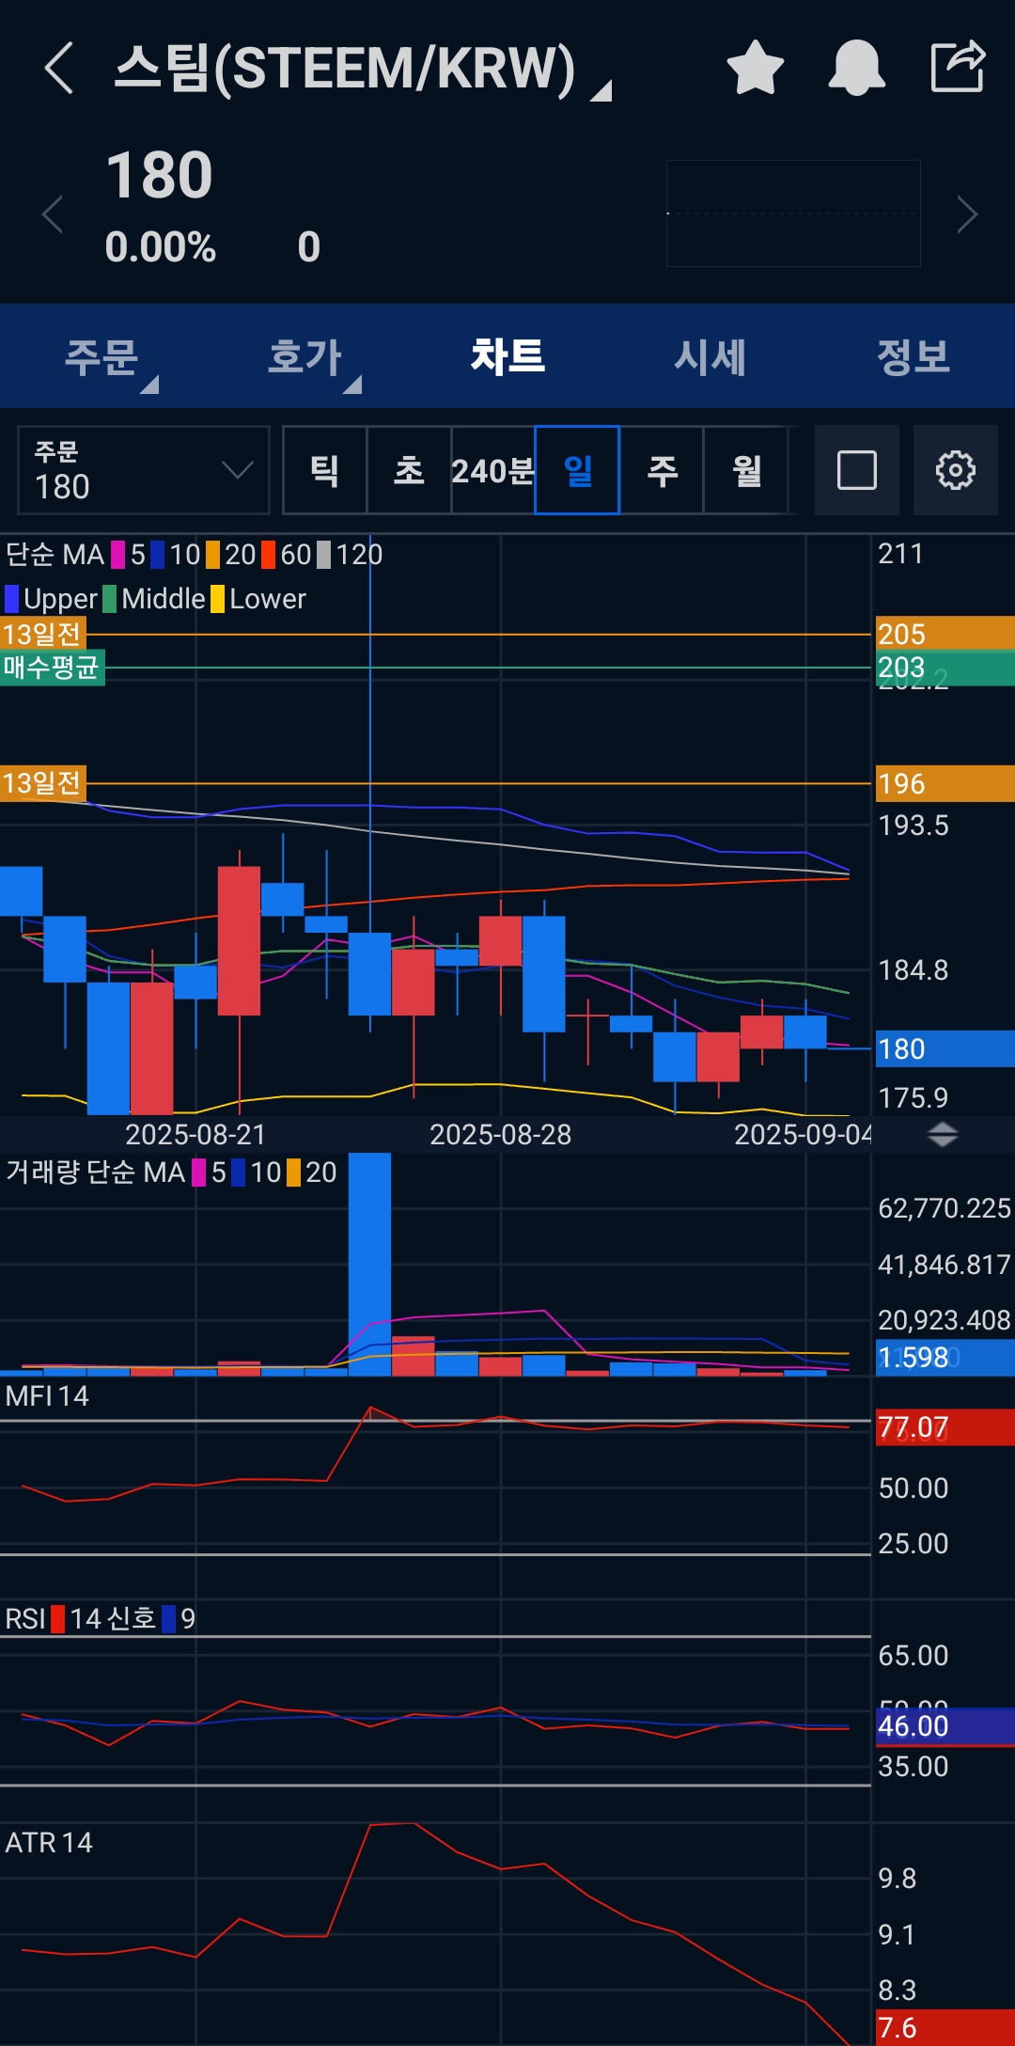Open the mini price chart thumbnail

tap(793, 213)
